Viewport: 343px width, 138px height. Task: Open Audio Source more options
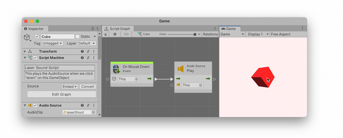[94, 105]
